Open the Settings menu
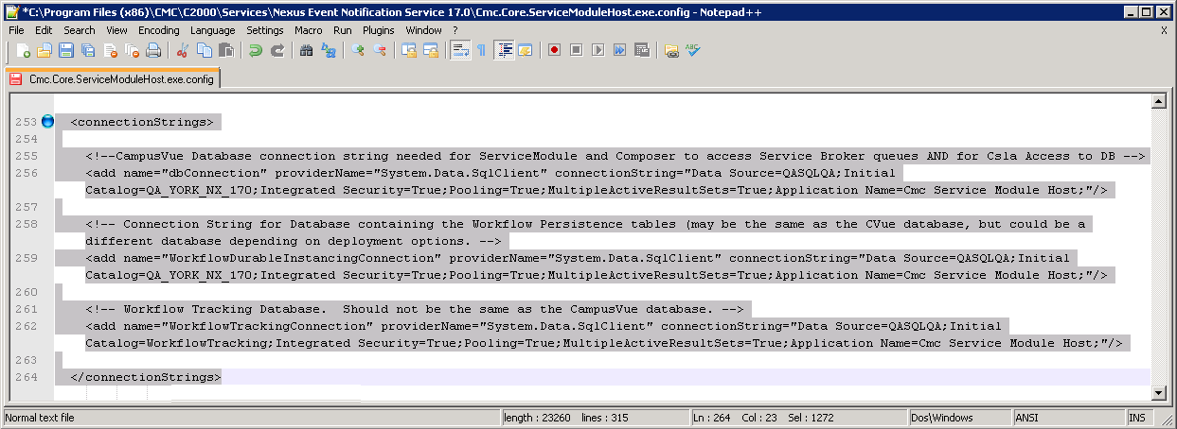1177x429 pixels. point(265,30)
